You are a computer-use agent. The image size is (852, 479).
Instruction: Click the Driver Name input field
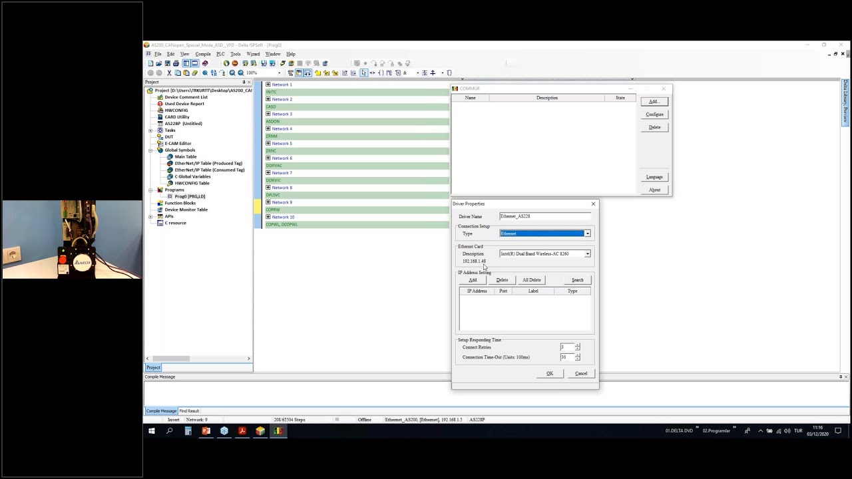point(544,216)
